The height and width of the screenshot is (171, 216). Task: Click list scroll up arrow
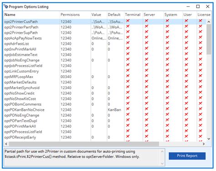coord(209,22)
